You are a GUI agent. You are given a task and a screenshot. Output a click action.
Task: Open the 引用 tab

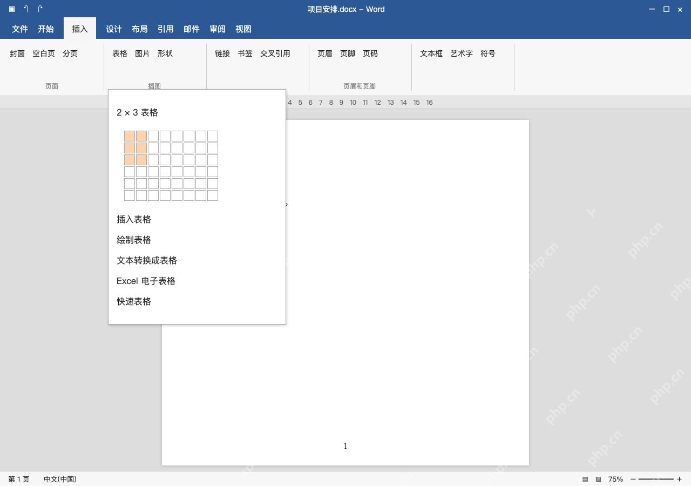(x=166, y=29)
